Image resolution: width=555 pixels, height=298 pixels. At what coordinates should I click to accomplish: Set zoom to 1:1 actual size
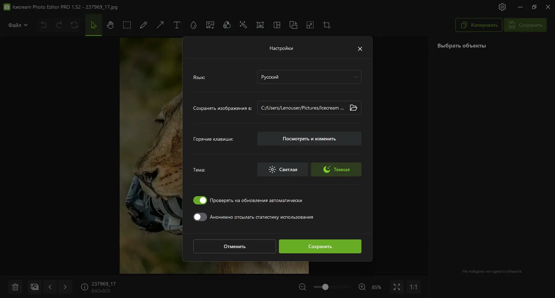413,287
